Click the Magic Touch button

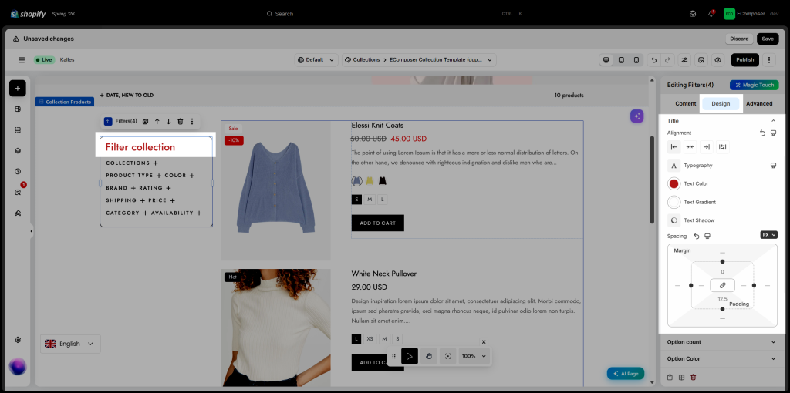[754, 85]
